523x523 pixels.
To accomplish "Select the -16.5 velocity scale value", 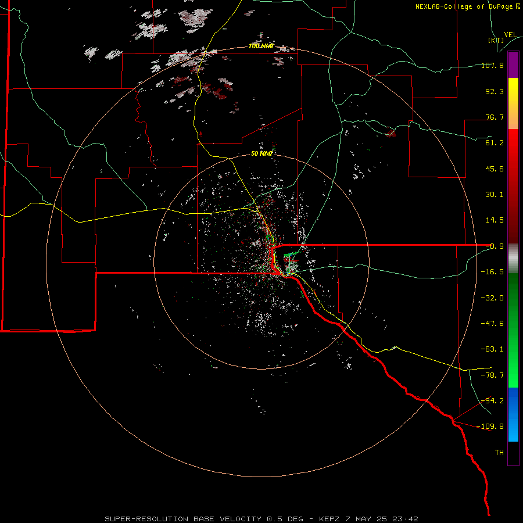I will 492,272.
